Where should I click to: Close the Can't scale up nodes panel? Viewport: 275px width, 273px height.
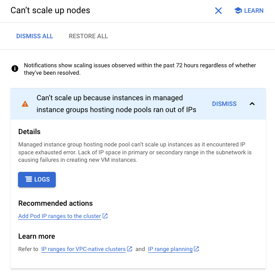point(218,11)
